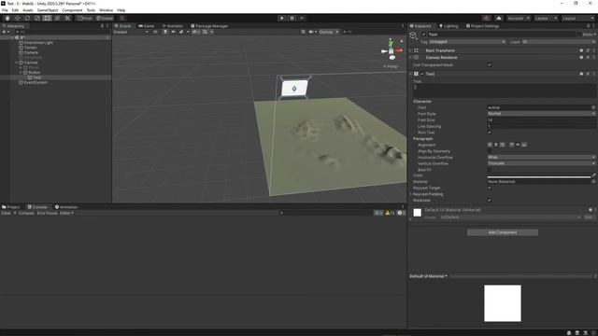Toggle Collapse in Console toolbar
This screenshot has height=336, width=598.
coord(26,213)
